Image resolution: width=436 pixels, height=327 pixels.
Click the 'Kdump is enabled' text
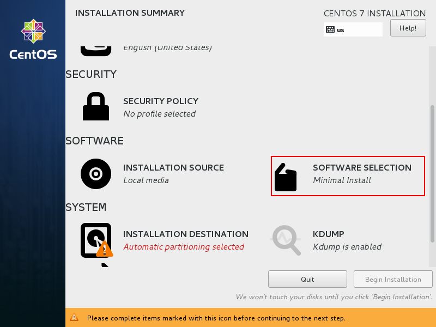click(347, 247)
